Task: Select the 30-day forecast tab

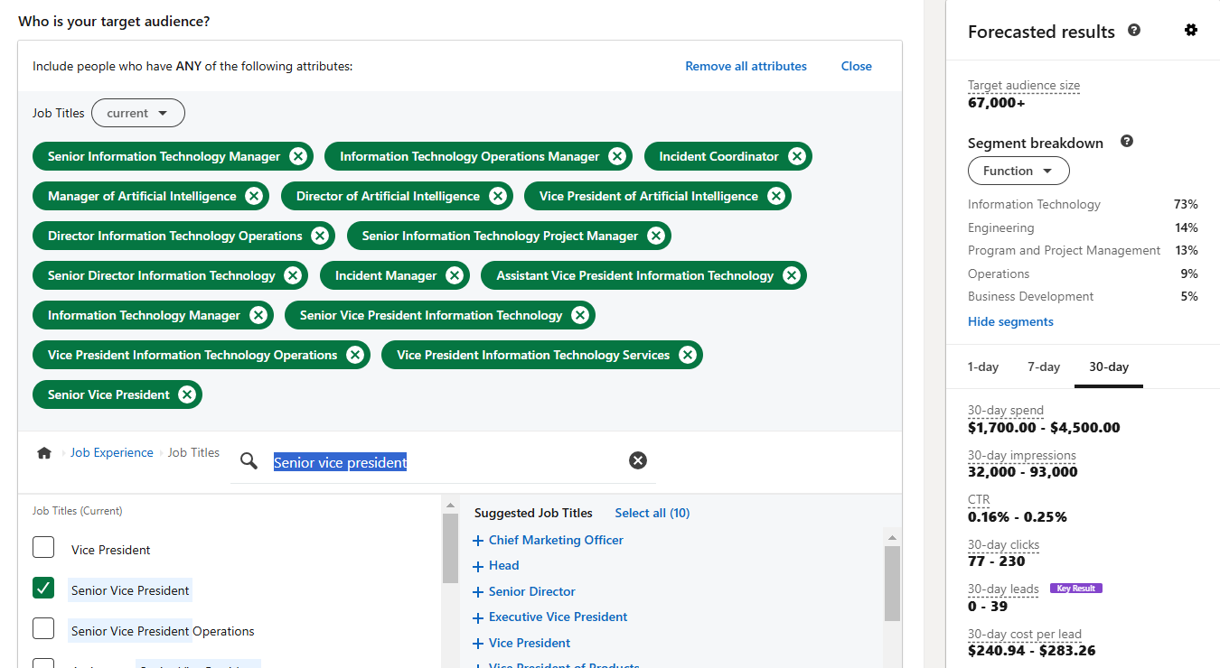Action: point(1109,366)
